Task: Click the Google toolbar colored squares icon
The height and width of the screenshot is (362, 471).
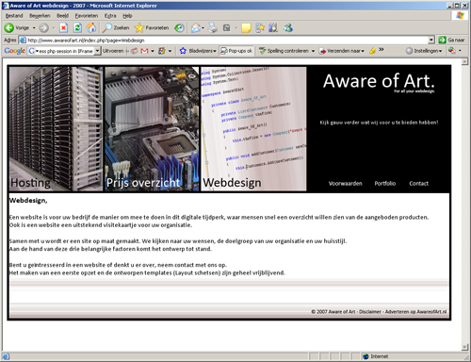Action: [162, 51]
